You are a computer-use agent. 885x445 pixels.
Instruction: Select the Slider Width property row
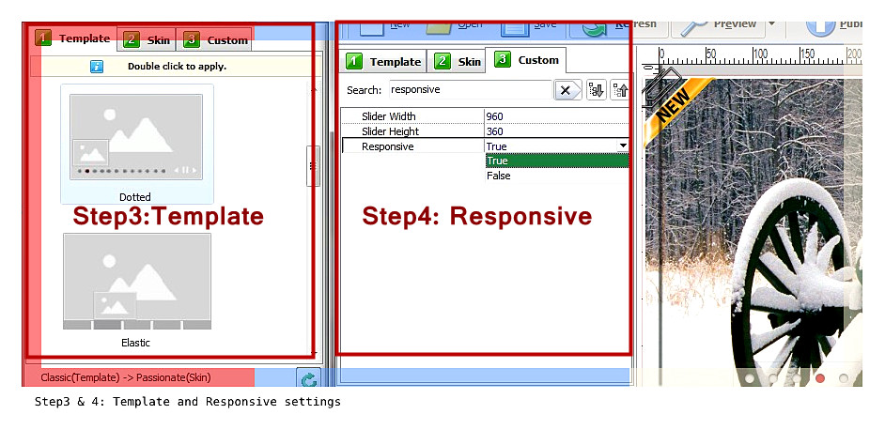coord(485,116)
